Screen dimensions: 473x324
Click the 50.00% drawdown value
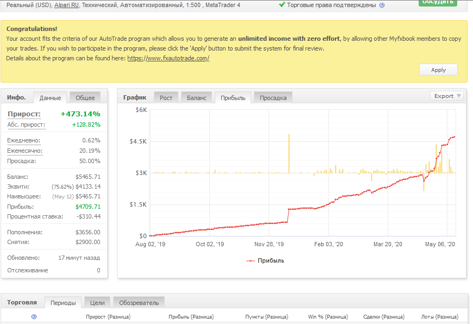click(x=90, y=161)
